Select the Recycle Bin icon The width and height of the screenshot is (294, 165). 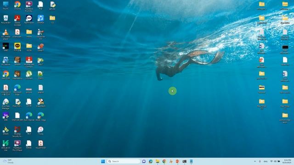(6, 19)
